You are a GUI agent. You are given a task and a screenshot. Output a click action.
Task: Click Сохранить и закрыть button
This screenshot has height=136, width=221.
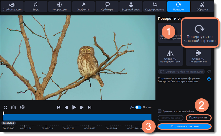tap(185, 126)
